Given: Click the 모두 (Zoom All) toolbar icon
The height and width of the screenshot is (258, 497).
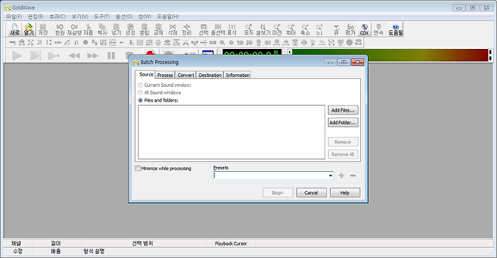Looking at the screenshot, I should (248, 30).
